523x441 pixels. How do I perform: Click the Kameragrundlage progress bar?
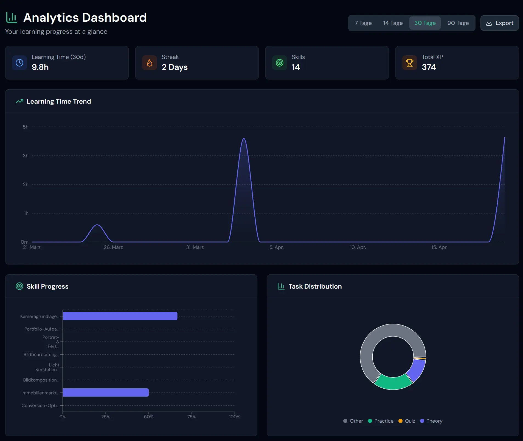(x=120, y=316)
